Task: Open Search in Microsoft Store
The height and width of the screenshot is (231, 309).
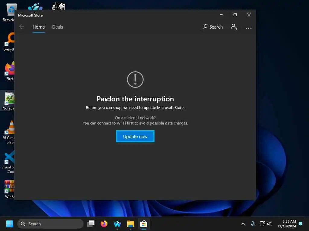Action: pyautogui.click(x=212, y=27)
